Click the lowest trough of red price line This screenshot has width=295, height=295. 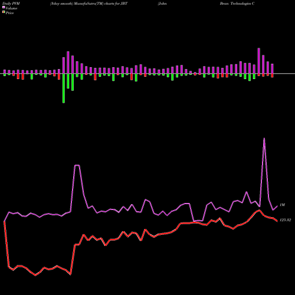(35, 275)
